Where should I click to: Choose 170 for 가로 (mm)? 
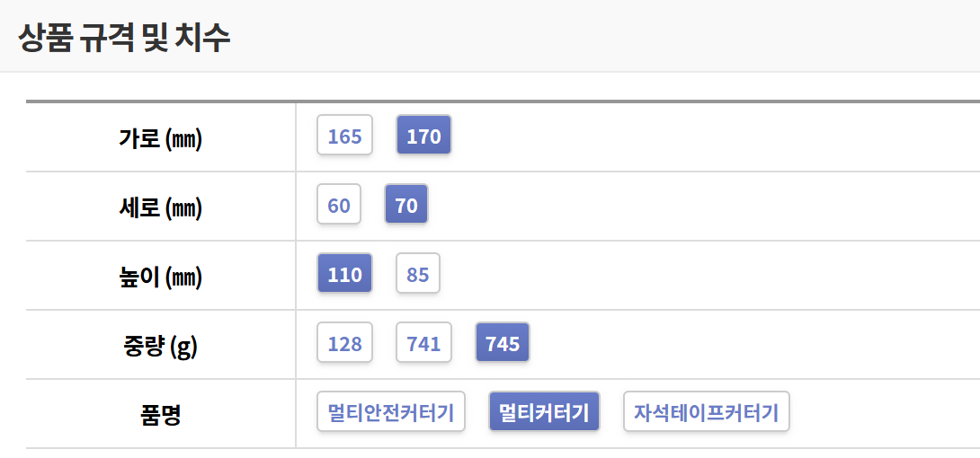(x=423, y=137)
